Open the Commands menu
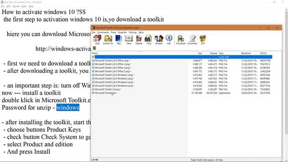This screenshot has height=162, width=288. click(103, 32)
